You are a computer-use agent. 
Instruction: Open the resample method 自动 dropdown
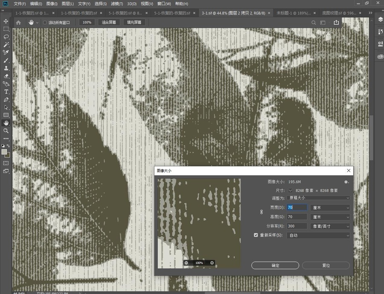(x=318, y=235)
